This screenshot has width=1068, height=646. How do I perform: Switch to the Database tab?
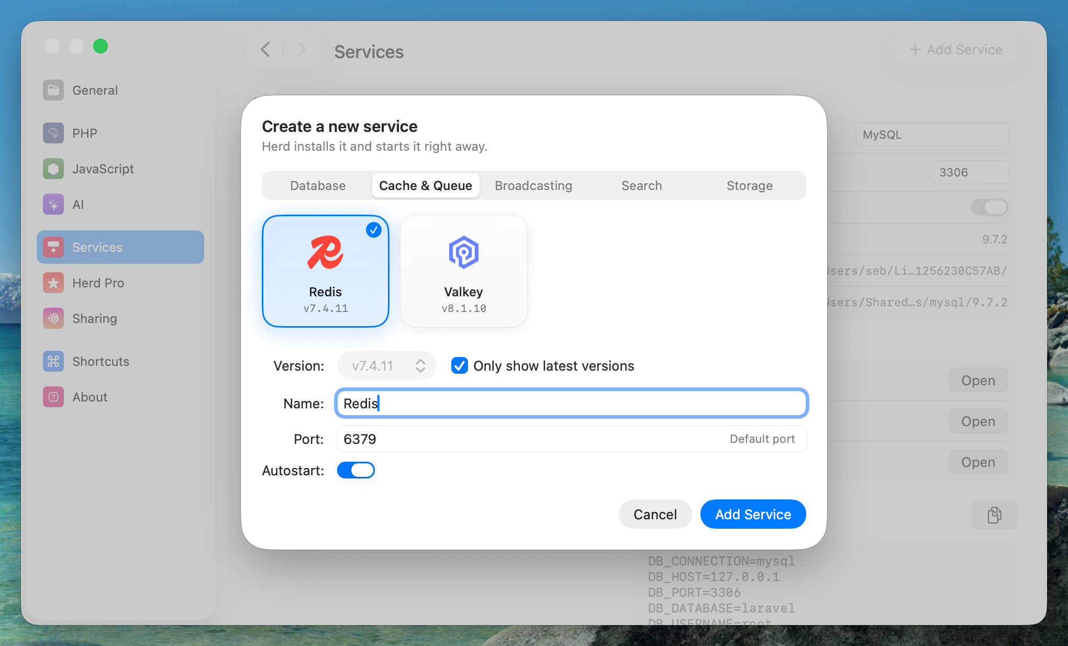click(x=318, y=185)
